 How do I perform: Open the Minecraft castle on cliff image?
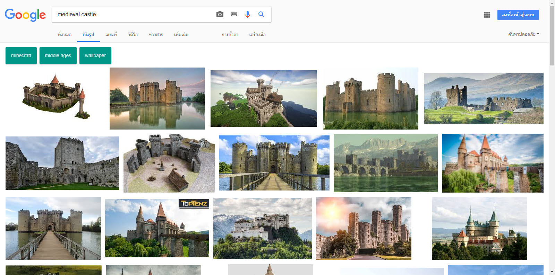click(264, 98)
